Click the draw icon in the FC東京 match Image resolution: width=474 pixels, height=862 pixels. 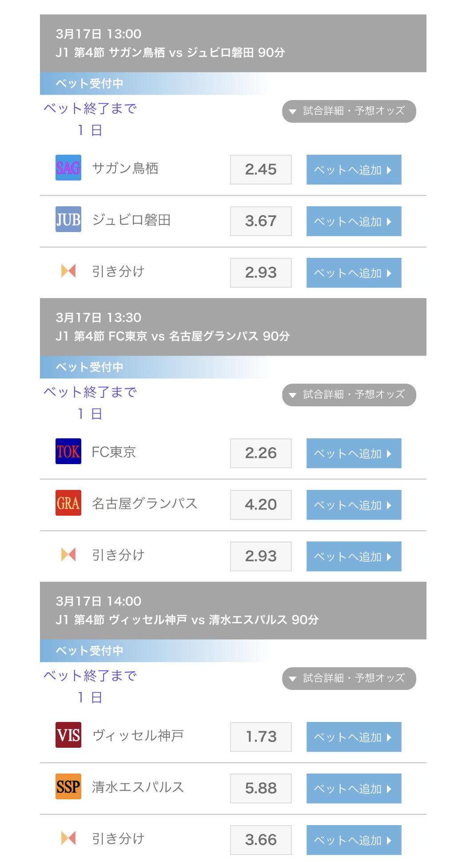[x=68, y=554]
